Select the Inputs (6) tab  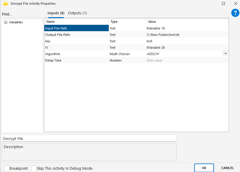[x=56, y=13]
